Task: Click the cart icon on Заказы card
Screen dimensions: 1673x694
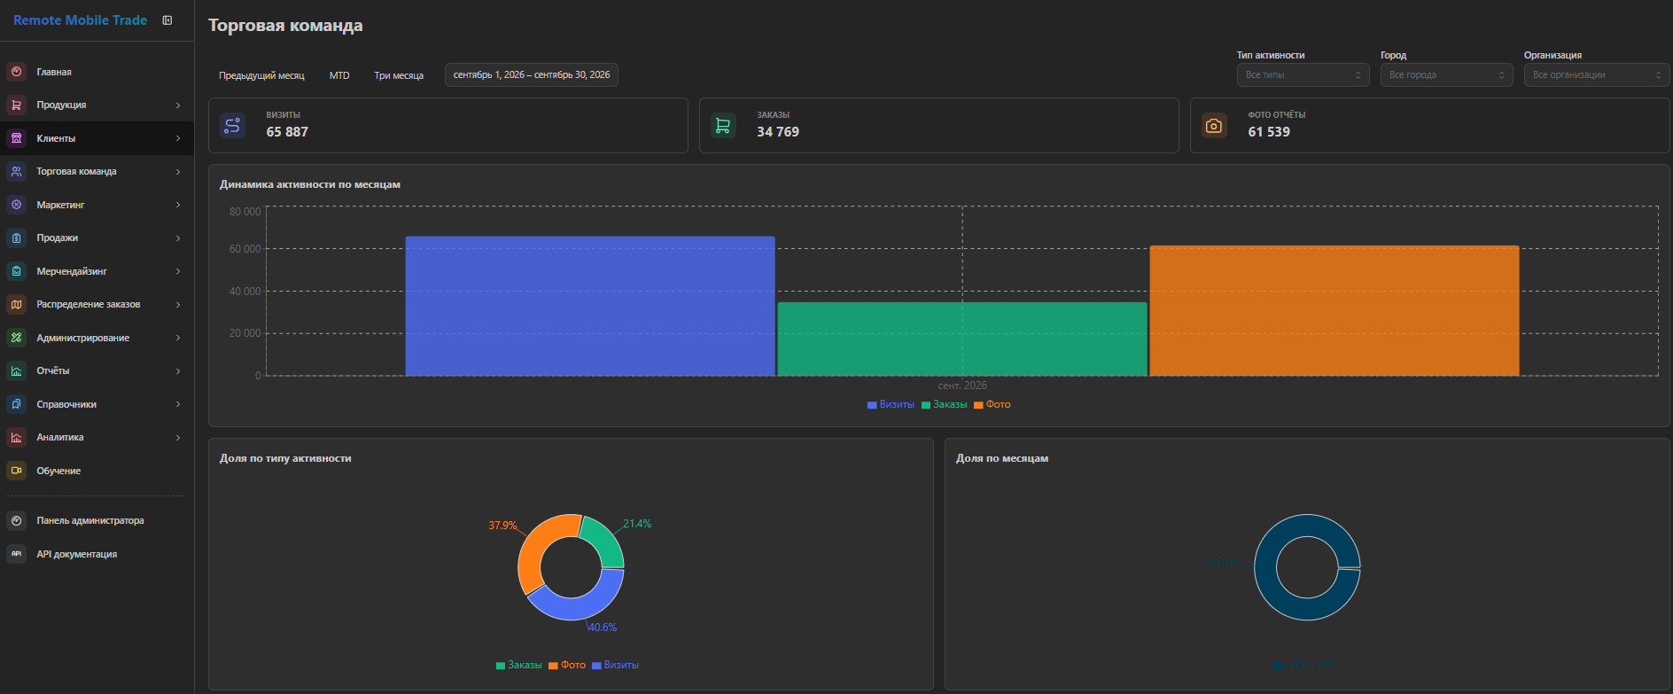Action: click(723, 126)
